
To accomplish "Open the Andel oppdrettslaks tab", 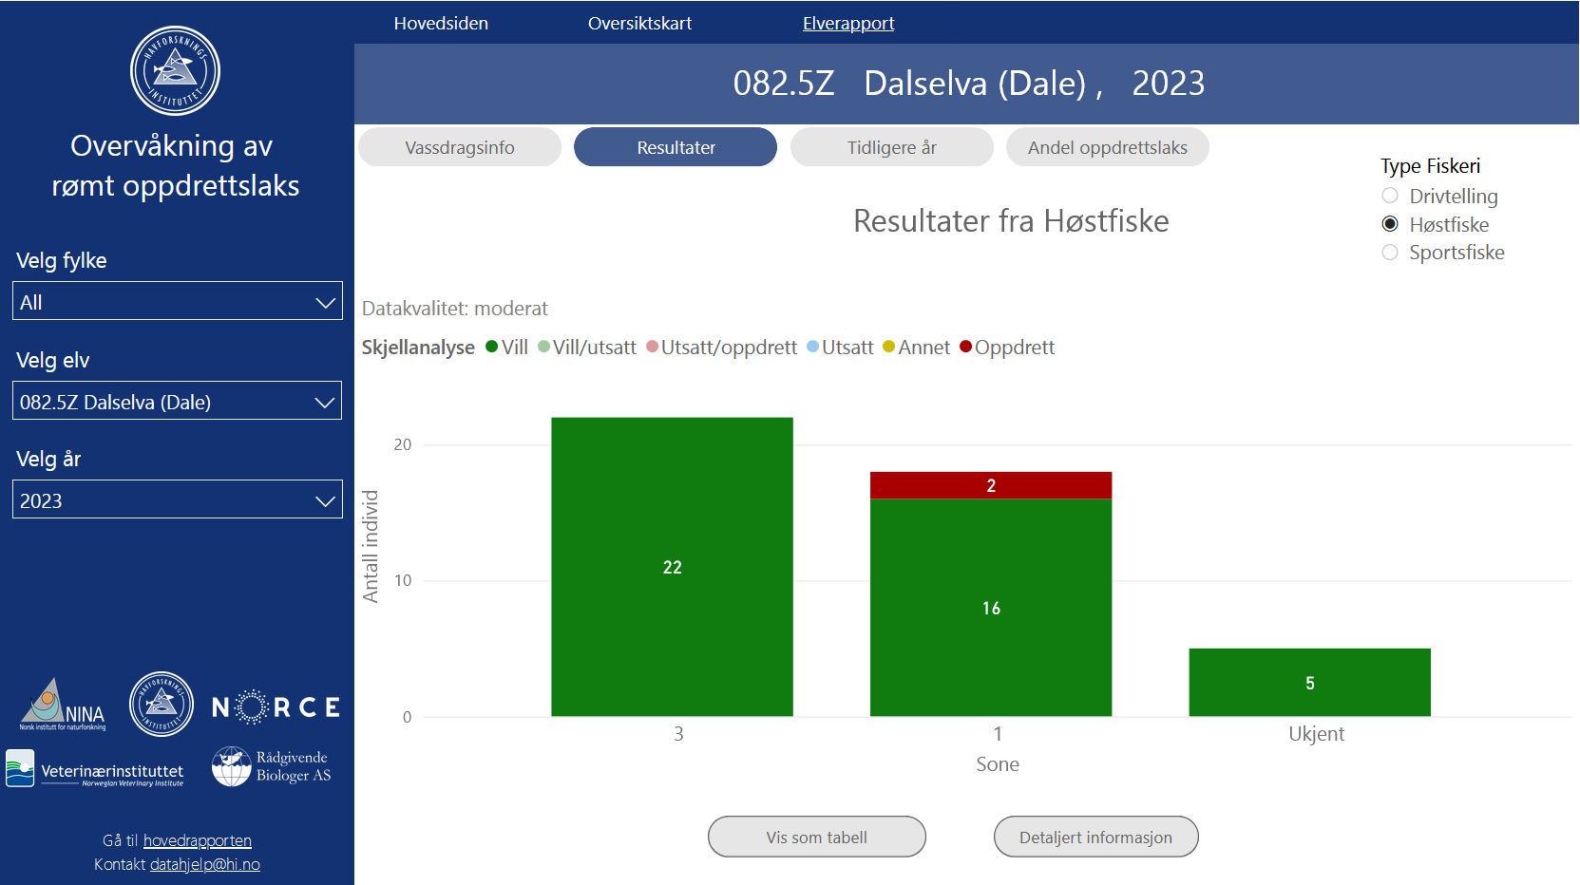I will click(x=1107, y=147).
